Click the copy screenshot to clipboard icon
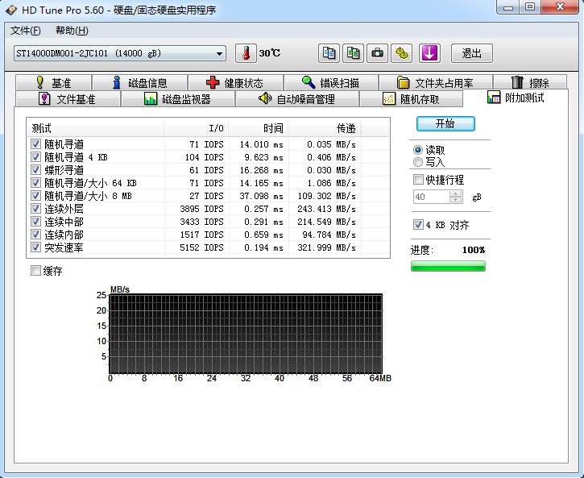Image resolution: width=584 pixels, height=478 pixels. (x=353, y=53)
